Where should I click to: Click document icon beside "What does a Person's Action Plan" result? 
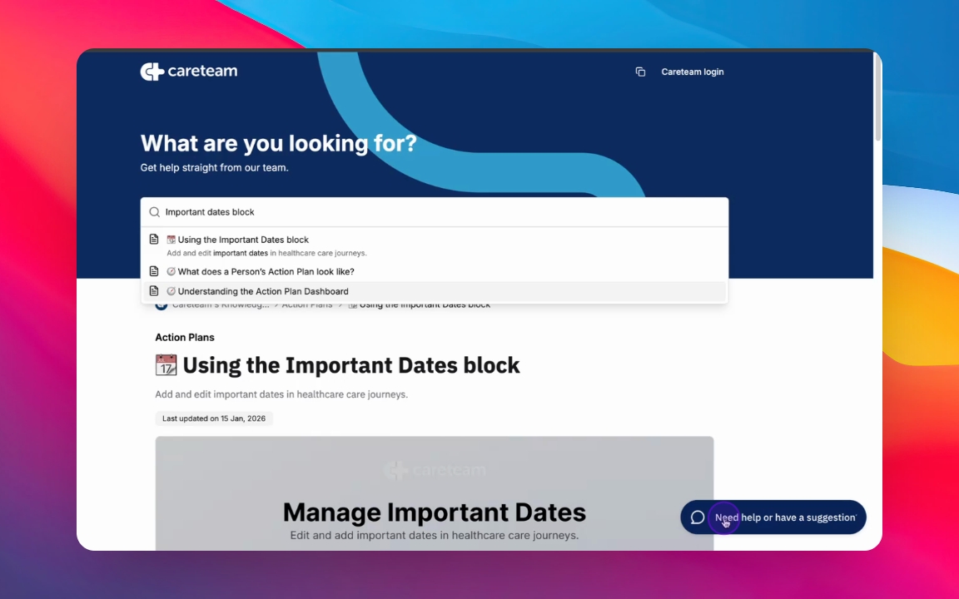tap(154, 270)
